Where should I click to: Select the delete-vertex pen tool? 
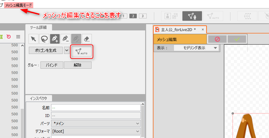66,39
